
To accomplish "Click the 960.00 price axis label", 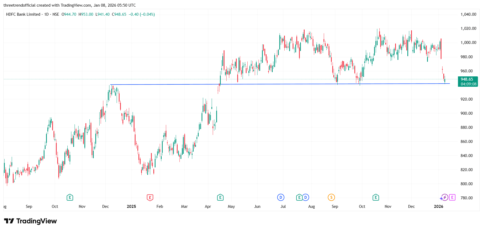I will point(467,71).
